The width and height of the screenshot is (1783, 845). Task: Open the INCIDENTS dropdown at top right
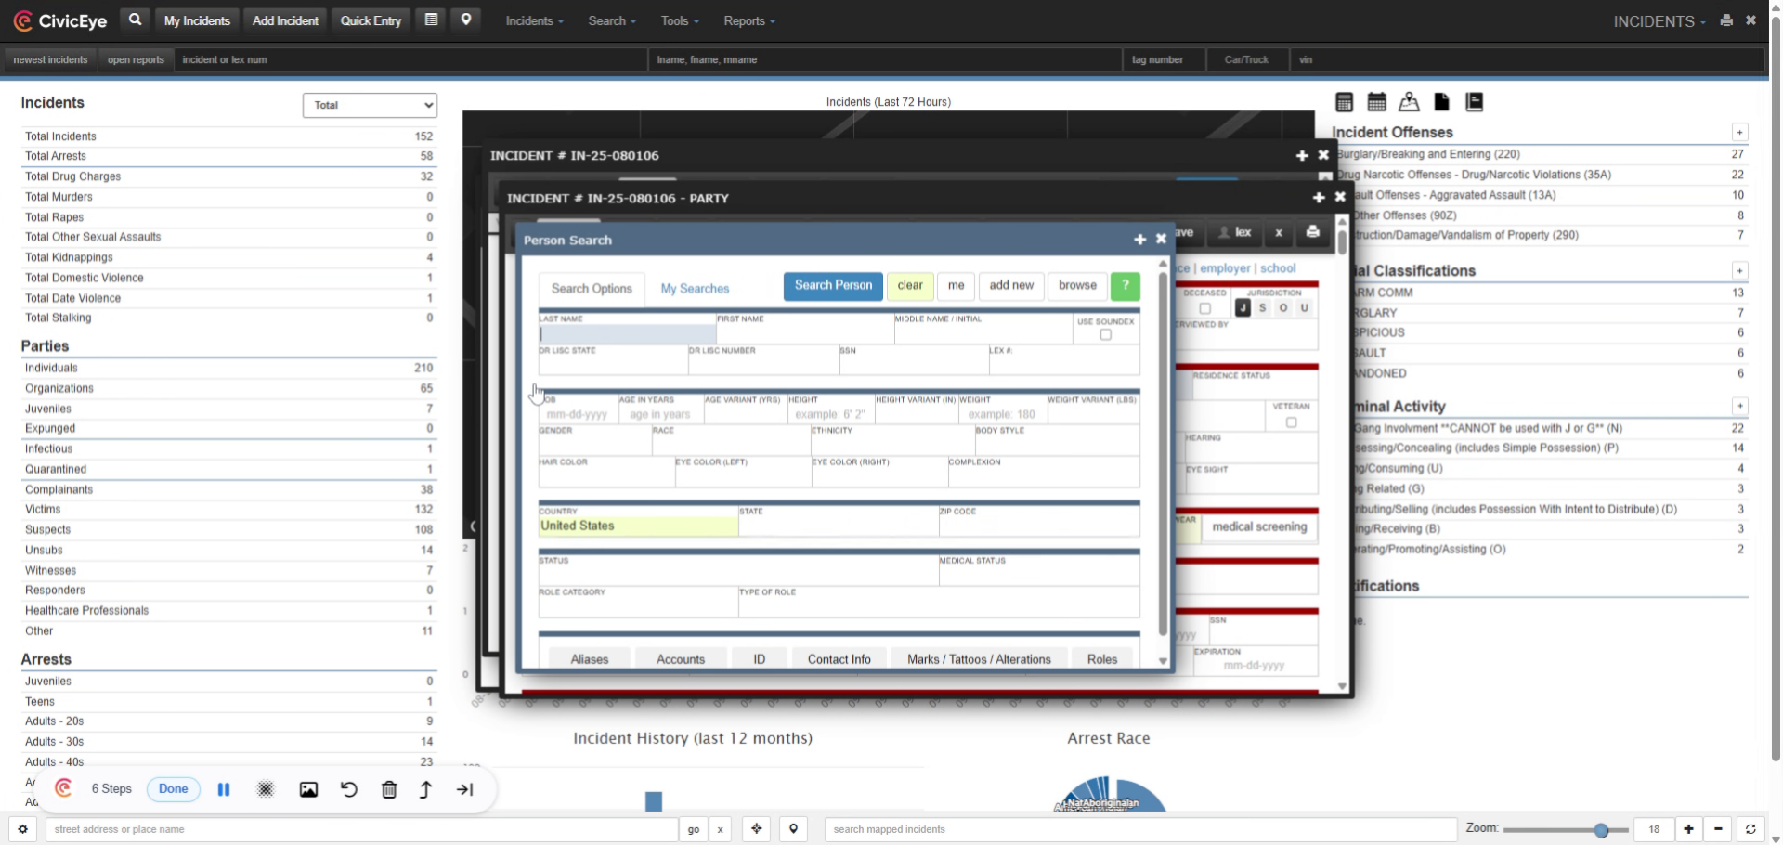tap(1659, 21)
